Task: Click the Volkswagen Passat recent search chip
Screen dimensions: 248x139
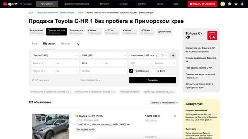Action: [129, 92]
